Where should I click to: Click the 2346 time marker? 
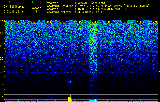tap(94, 22)
